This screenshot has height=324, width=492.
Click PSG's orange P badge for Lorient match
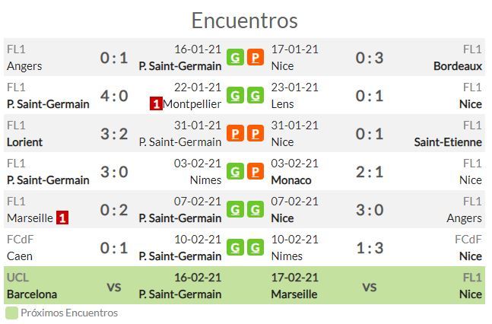tap(235, 133)
